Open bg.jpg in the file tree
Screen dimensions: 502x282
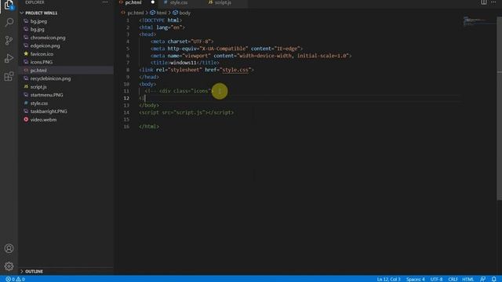(x=37, y=29)
